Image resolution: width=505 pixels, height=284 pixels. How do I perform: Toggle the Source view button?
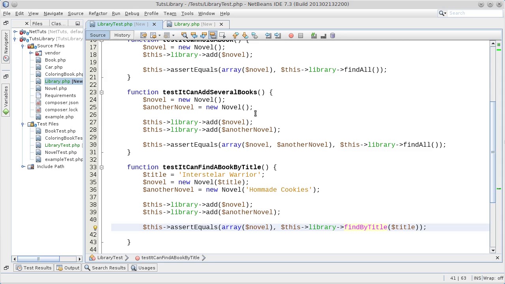(x=98, y=35)
